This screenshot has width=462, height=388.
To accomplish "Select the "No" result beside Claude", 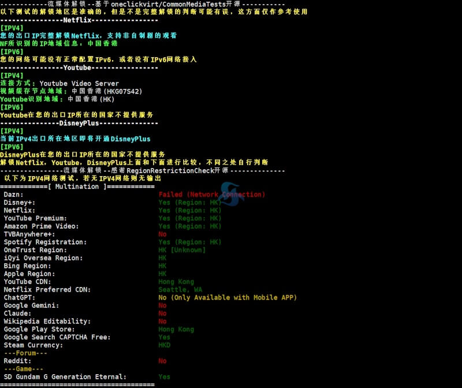I will point(162,314).
